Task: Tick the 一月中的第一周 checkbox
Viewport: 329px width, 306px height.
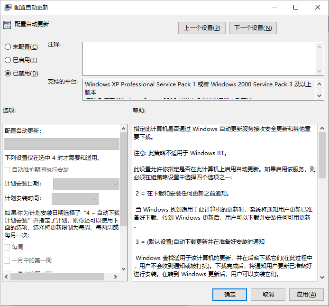Action: click(x=7, y=260)
